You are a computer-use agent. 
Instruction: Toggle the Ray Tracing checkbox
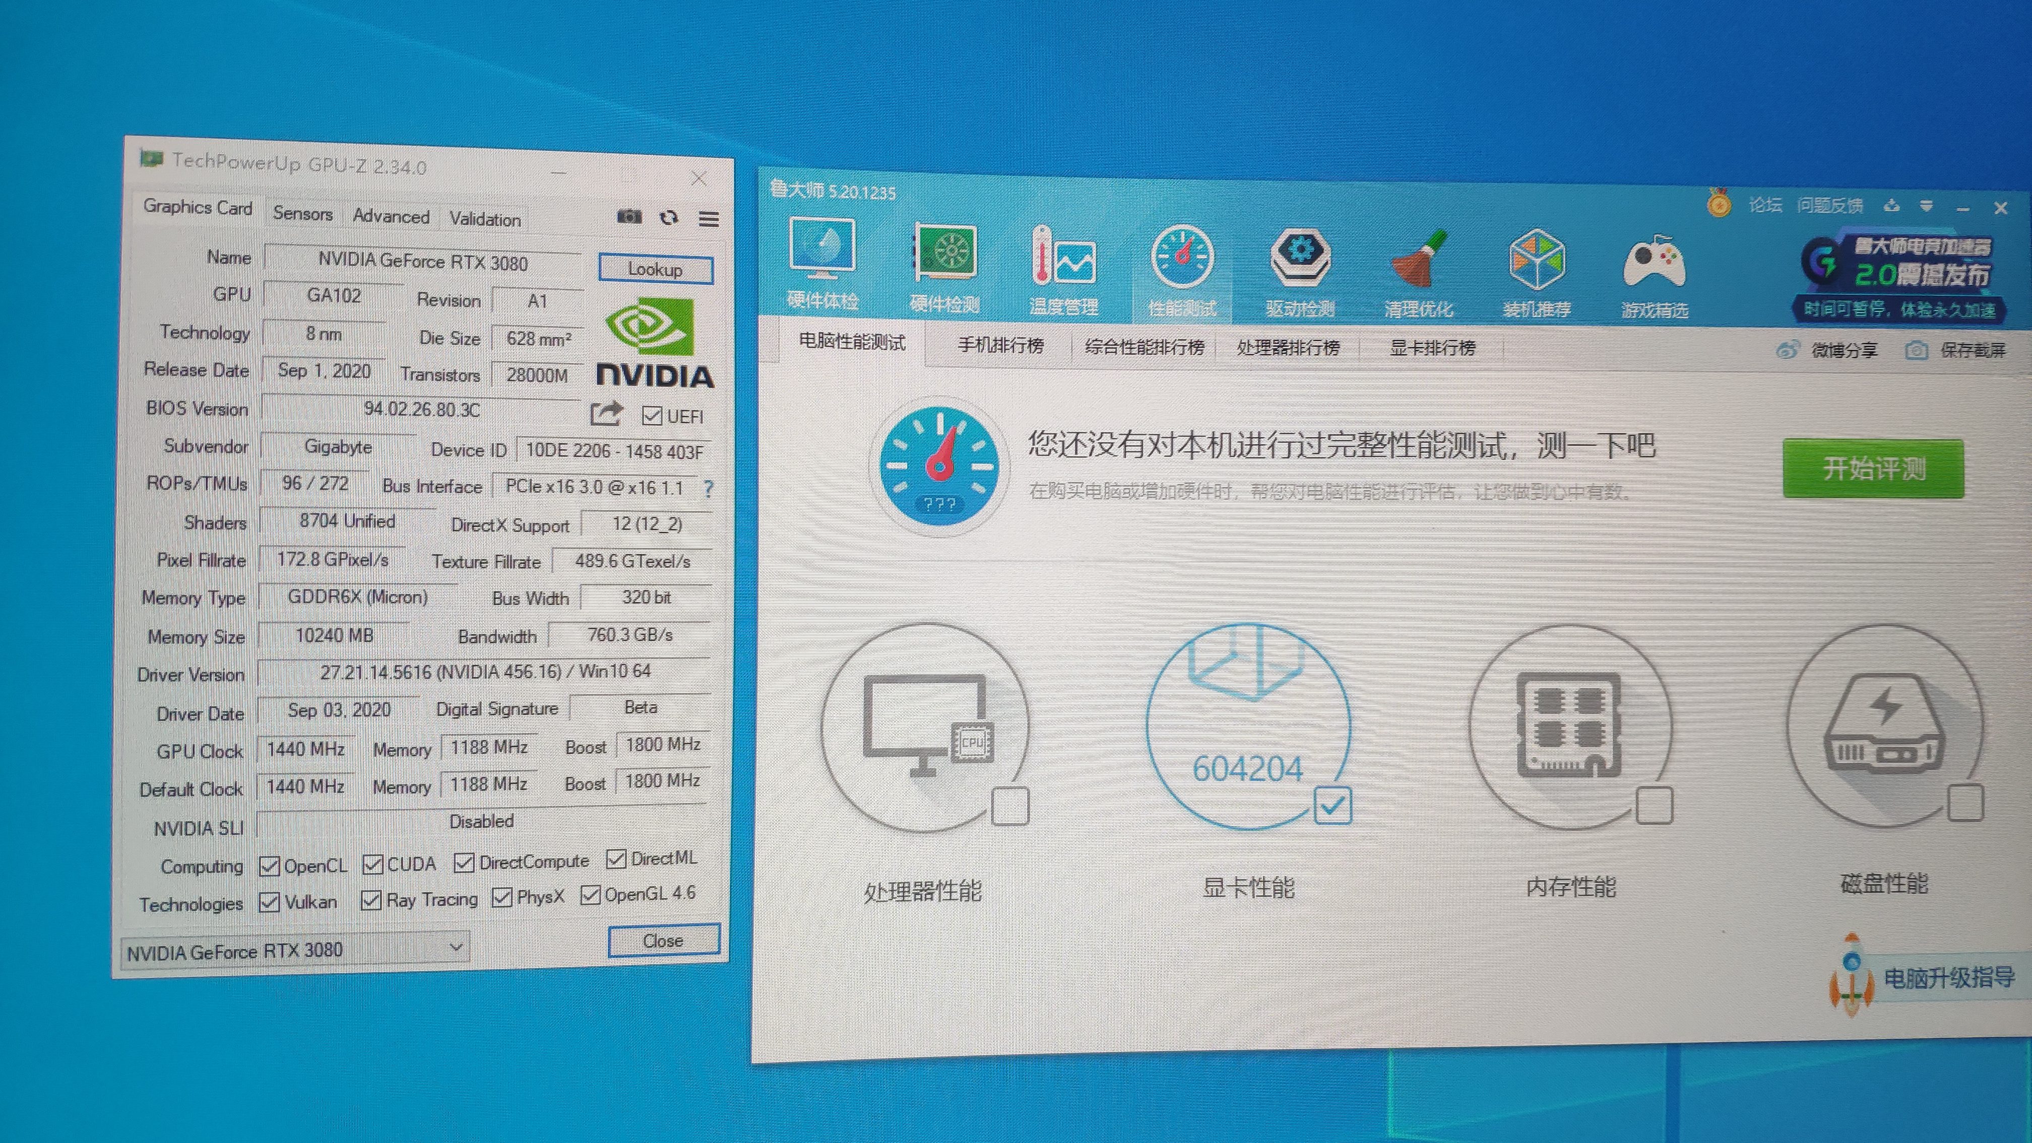point(371,899)
